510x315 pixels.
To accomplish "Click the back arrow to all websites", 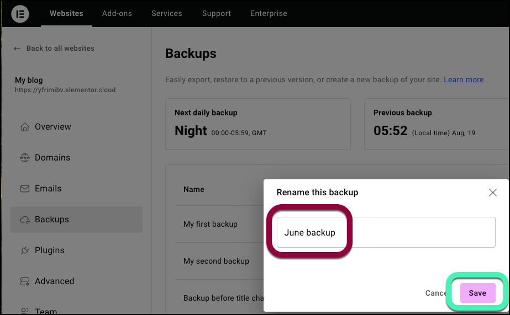I will 17,49.
